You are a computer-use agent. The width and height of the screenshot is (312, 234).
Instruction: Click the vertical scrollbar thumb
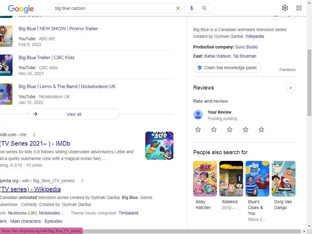[309, 83]
